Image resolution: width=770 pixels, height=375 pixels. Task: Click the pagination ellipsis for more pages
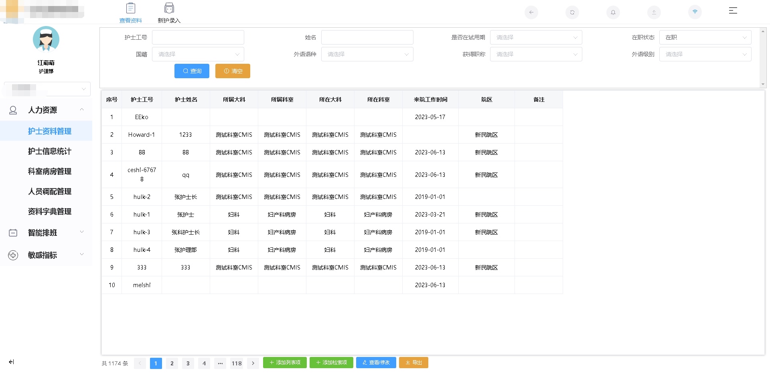point(220,363)
